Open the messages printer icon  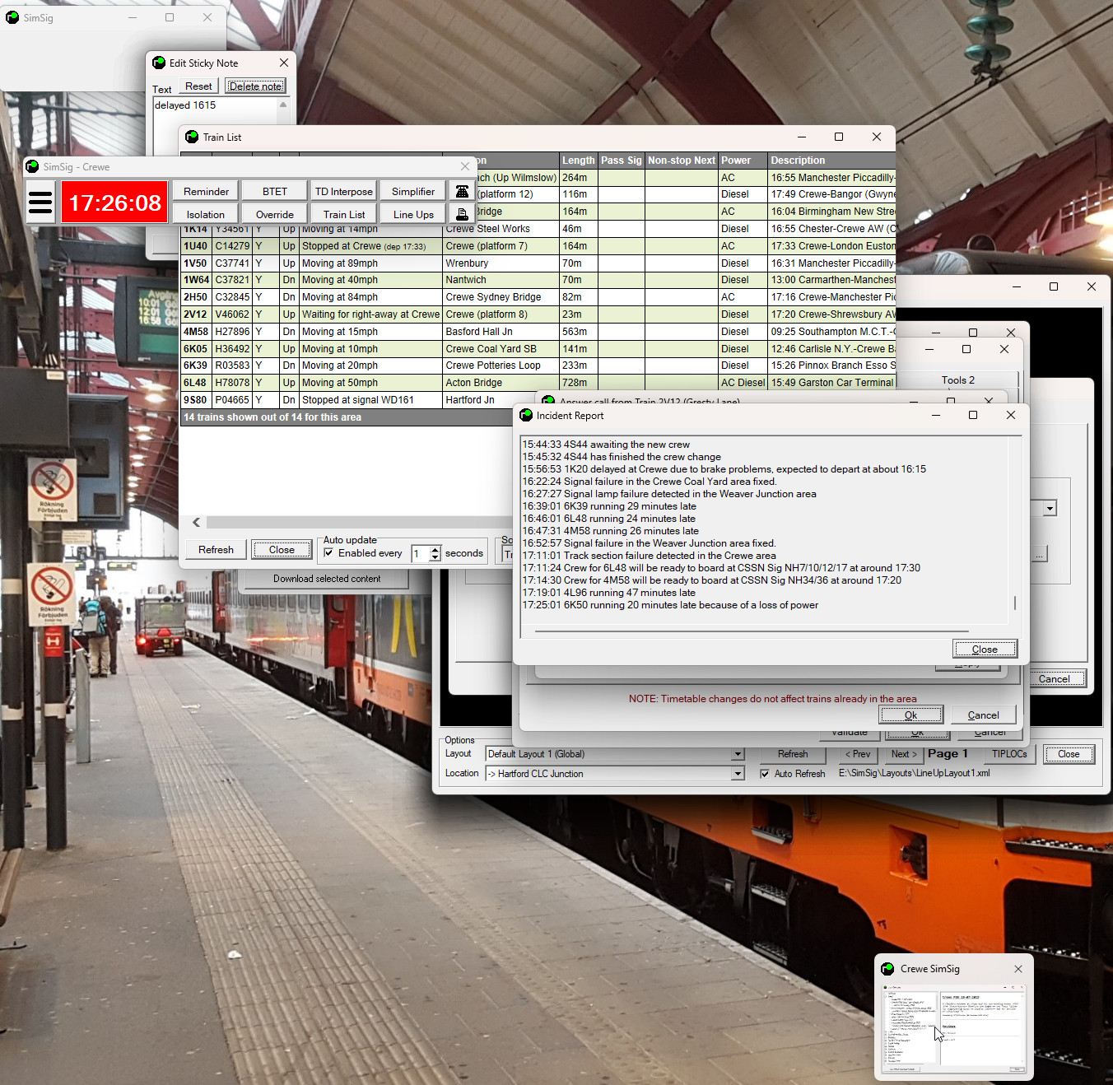pyautogui.click(x=463, y=214)
